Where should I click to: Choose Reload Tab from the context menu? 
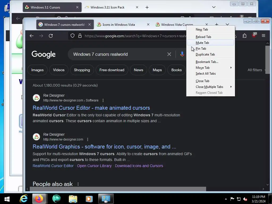(x=211, y=37)
